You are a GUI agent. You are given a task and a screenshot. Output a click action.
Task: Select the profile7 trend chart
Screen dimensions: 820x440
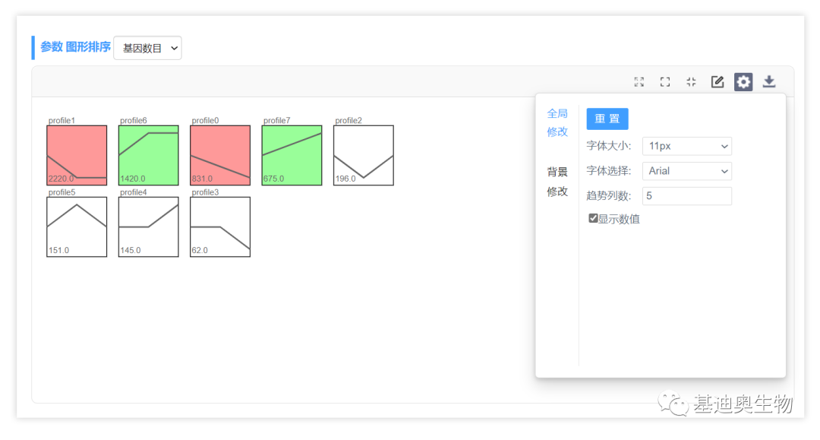292,155
